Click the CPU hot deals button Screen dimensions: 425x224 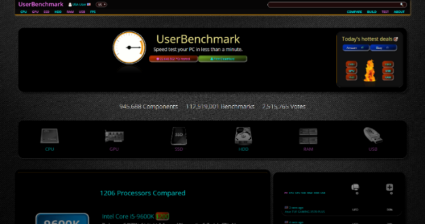tap(351, 64)
